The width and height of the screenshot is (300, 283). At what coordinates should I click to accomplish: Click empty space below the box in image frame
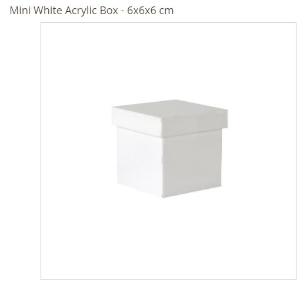[x=168, y=238]
